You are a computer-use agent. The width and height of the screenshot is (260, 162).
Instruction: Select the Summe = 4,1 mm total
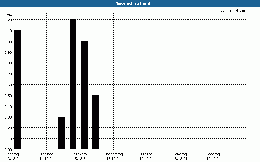point(234,10)
